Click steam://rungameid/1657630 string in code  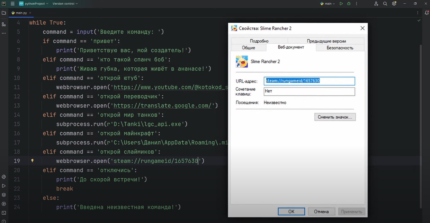click(x=156, y=161)
